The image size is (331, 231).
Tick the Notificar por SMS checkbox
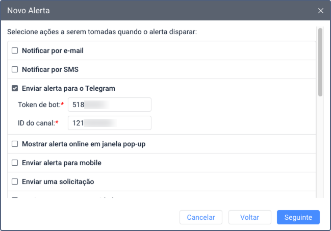pos(15,69)
